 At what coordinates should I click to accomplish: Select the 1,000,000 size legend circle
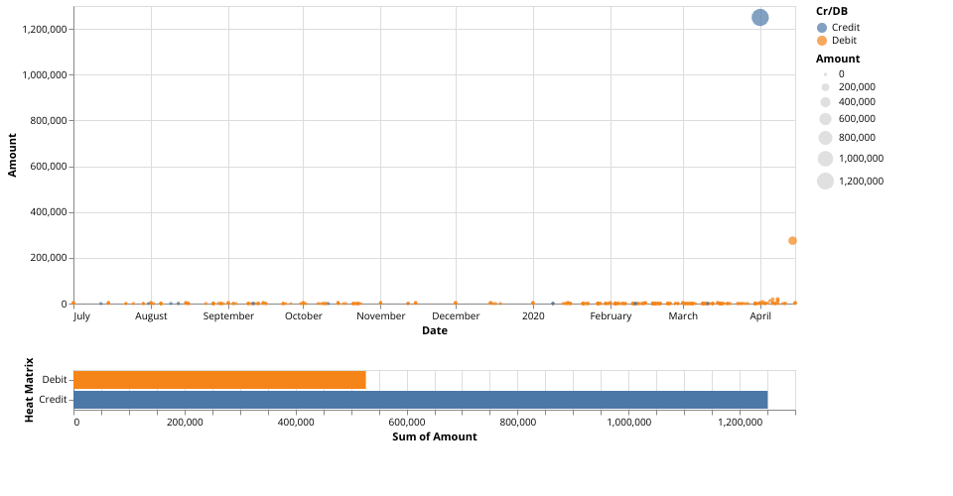825,159
